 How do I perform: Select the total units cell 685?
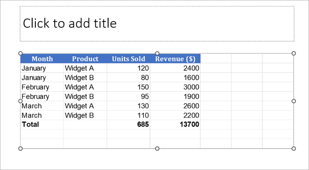[128, 124]
